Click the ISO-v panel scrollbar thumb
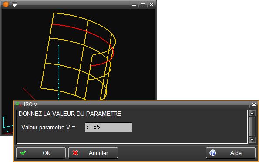The width and height of the screenshot is (259, 162). tap(252, 126)
